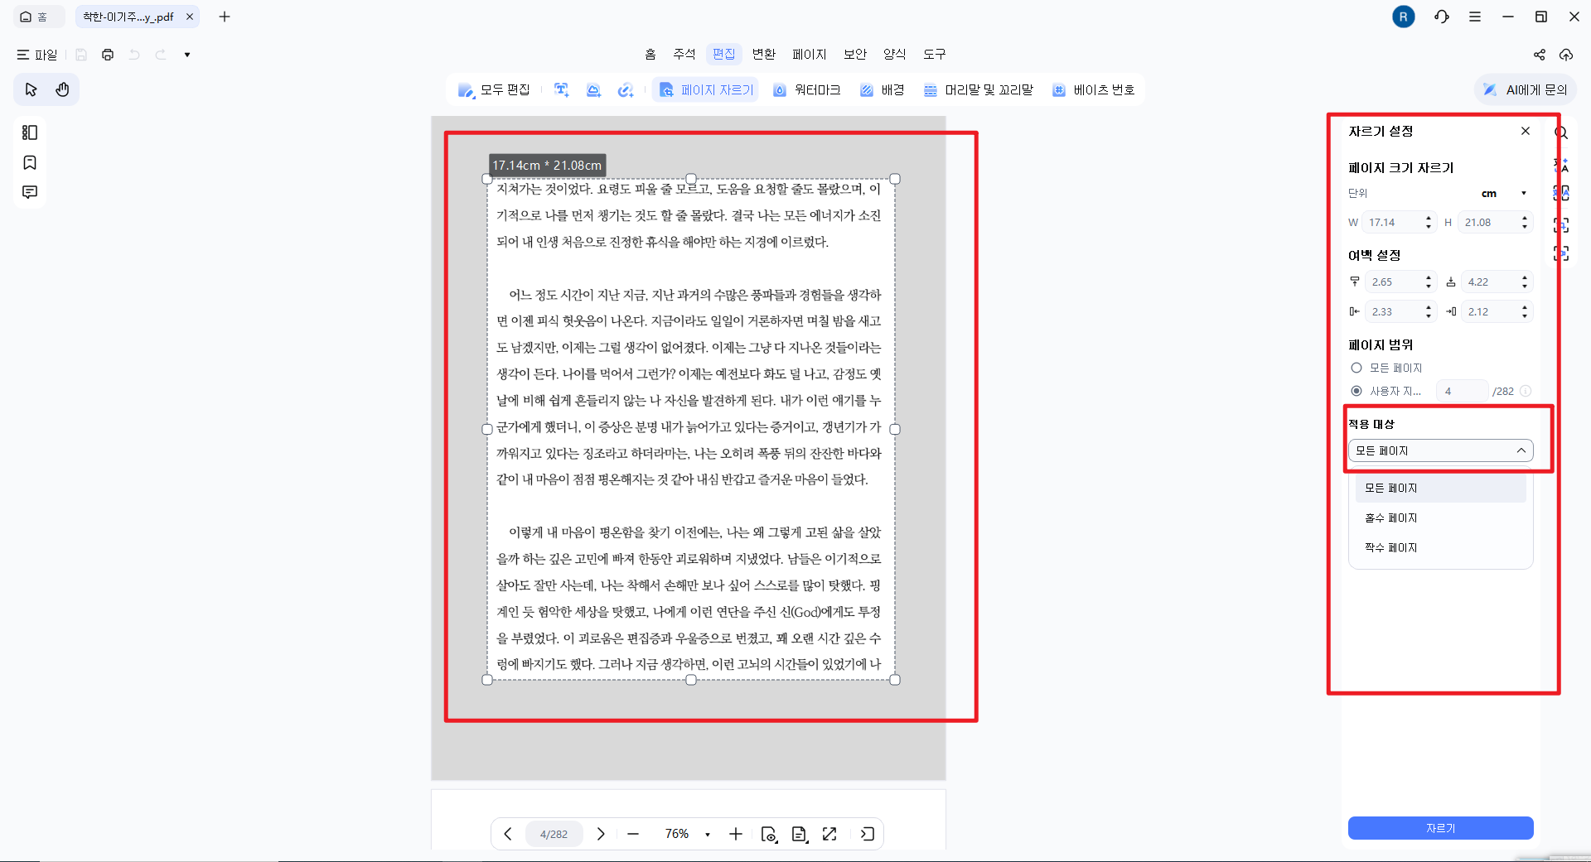Enter full screen mode
This screenshot has height=862, width=1591.
(x=829, y=834)
